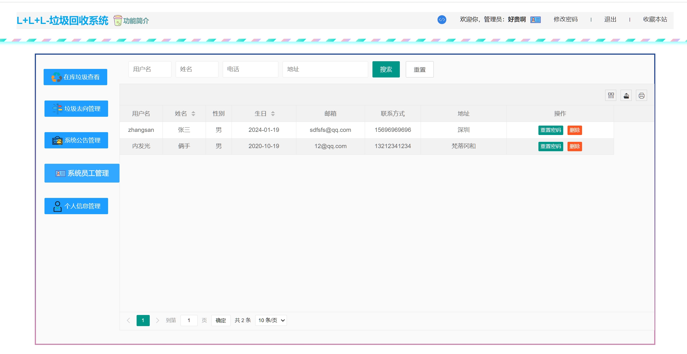Sort the 生日 column using its arrows

click(273, 114)
